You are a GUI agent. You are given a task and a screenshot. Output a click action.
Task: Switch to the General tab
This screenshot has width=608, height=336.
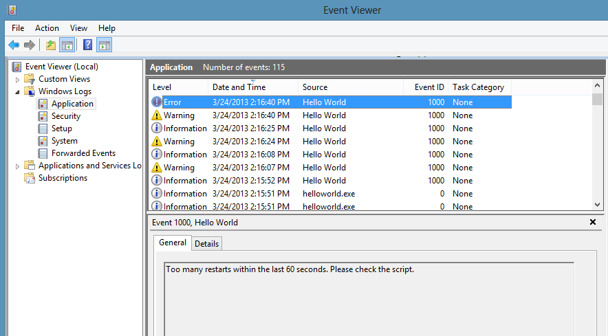tap(173, 243)
